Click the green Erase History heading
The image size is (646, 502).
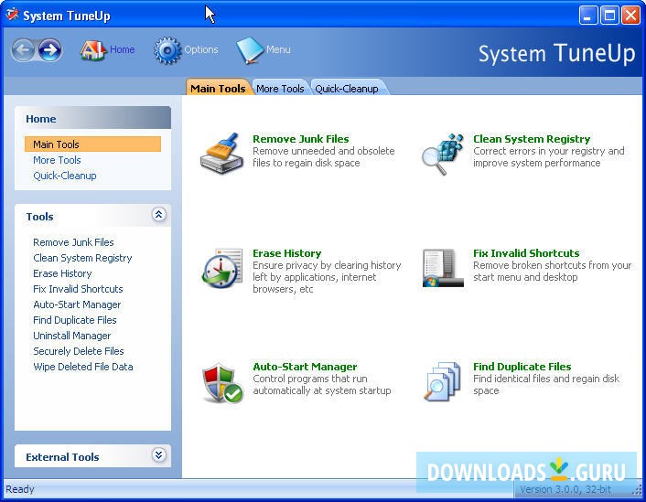point(286,253)
